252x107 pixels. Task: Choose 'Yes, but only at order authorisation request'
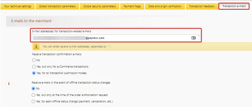coord(34,95)
